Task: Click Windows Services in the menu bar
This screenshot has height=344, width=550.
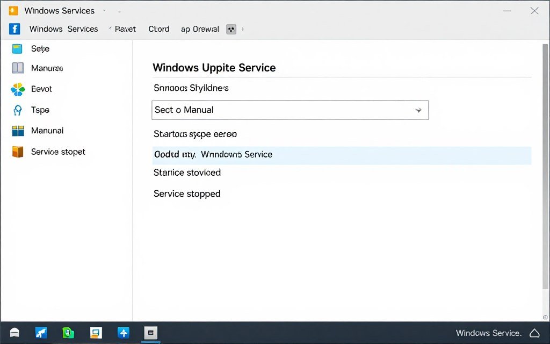Action: point(63,29)
